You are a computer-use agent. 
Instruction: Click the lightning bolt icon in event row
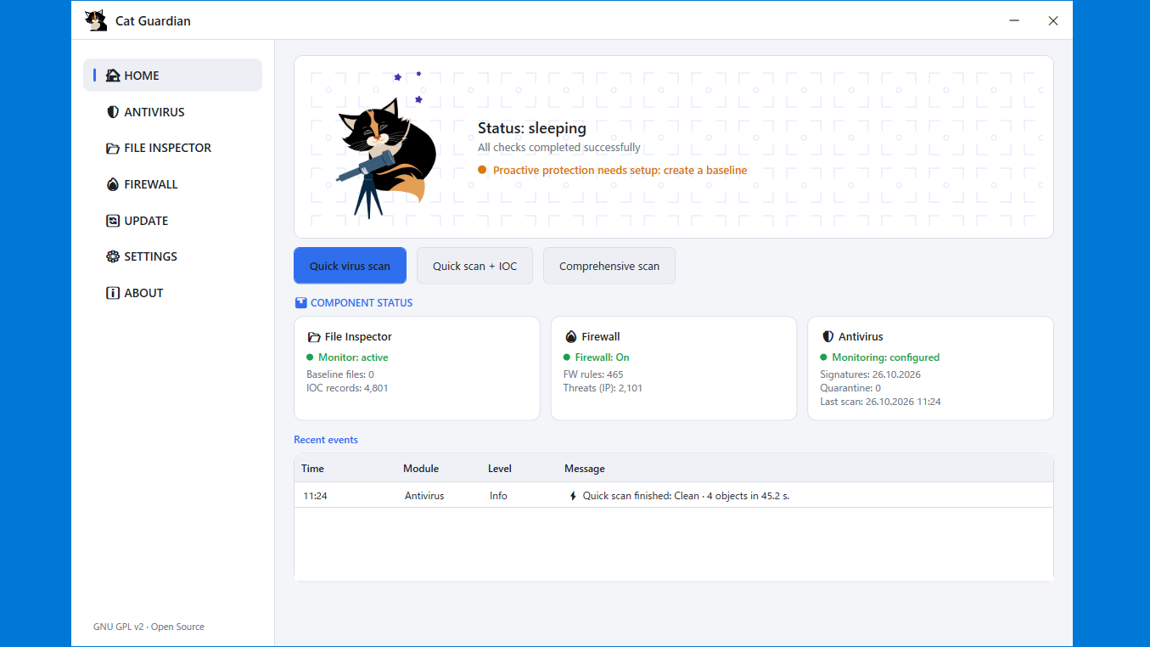pyautogui.click(x=573, y=496)
